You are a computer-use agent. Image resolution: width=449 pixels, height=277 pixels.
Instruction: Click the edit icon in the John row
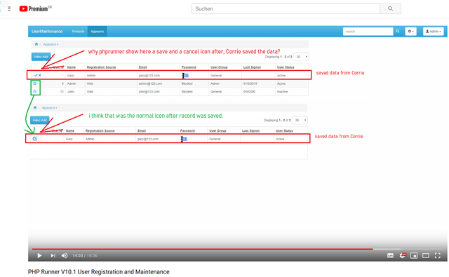point(35,92)
